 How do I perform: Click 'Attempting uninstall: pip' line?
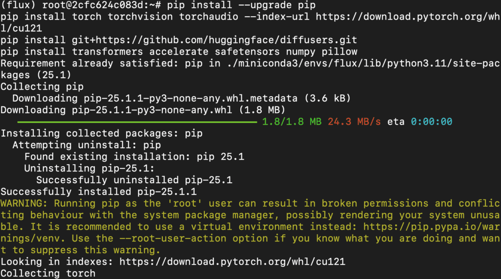pos(87,145)
